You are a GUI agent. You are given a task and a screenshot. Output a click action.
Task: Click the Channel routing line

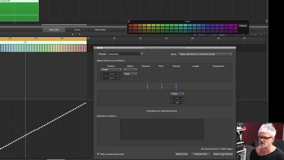pyautogui.click(x=147, y=86)
